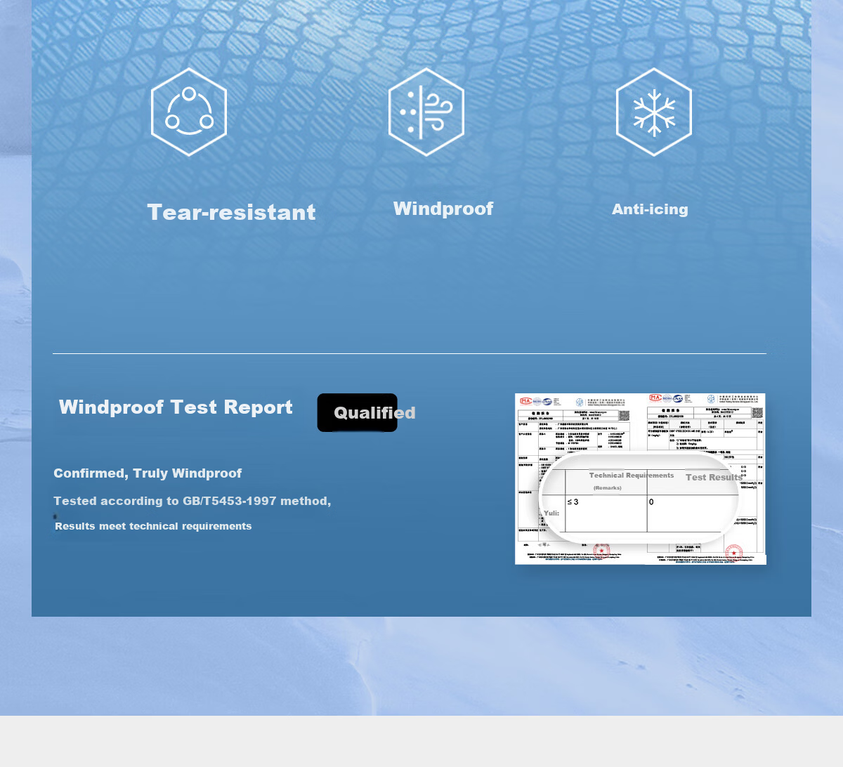Click 'Test Results' header in magnified report
Image resolution: width=843 pixels, height=767 pixels.
click(713, 478)
